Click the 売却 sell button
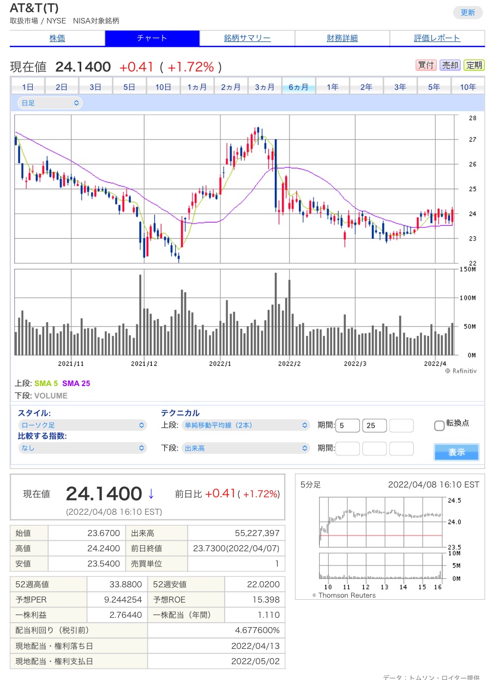Image resolution: width=493 pixels, height=680 pixels. click(450, 65)
